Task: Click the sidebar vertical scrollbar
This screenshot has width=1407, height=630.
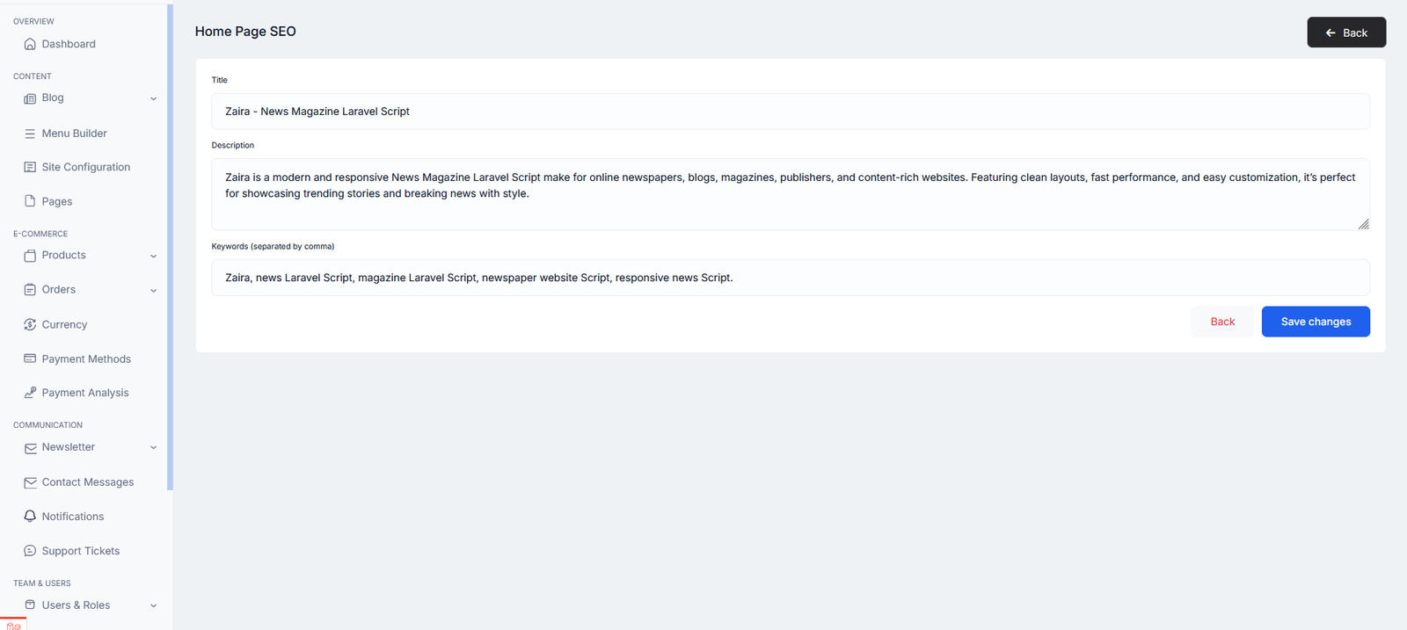Action: 170,247
